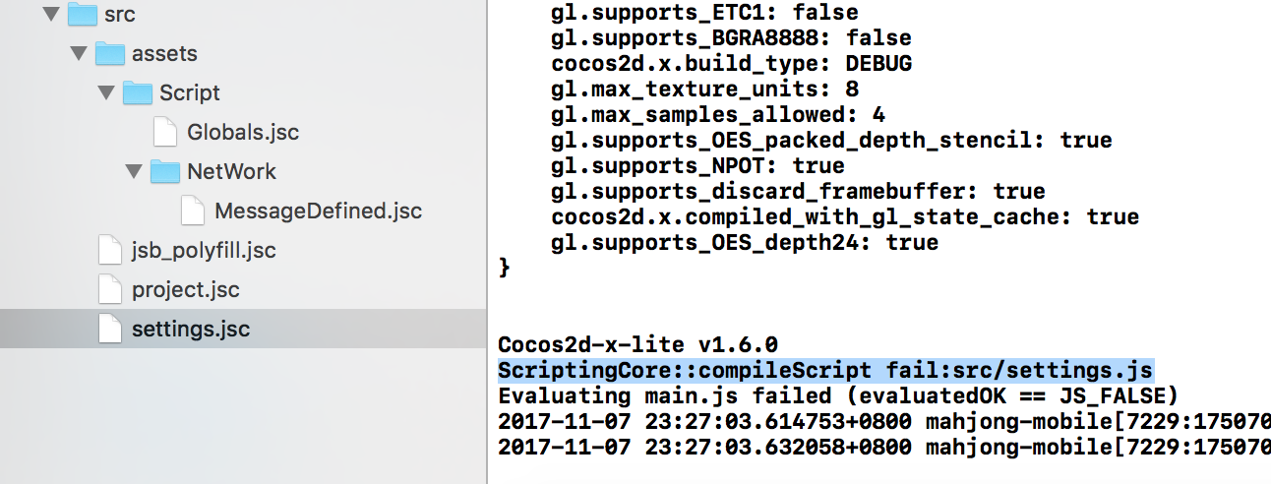Click the settings.jsc file icon
This screenshot has width=1271, height=484.
coord(111,329)
